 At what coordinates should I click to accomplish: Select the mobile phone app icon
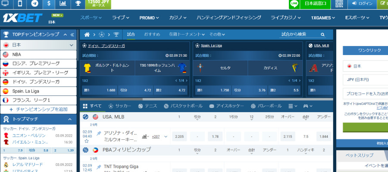[20, 4]
